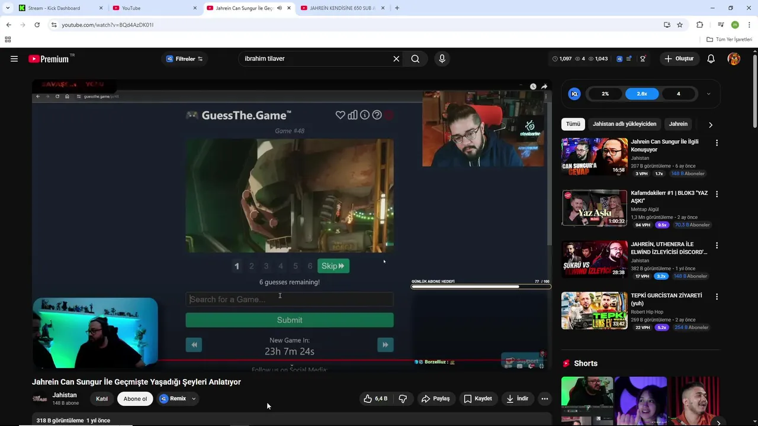Image resolution: width=758 pixels, height=426 pixels.
Task: Expand the Remix dropdown arrow
Action: tap(194, 399)
